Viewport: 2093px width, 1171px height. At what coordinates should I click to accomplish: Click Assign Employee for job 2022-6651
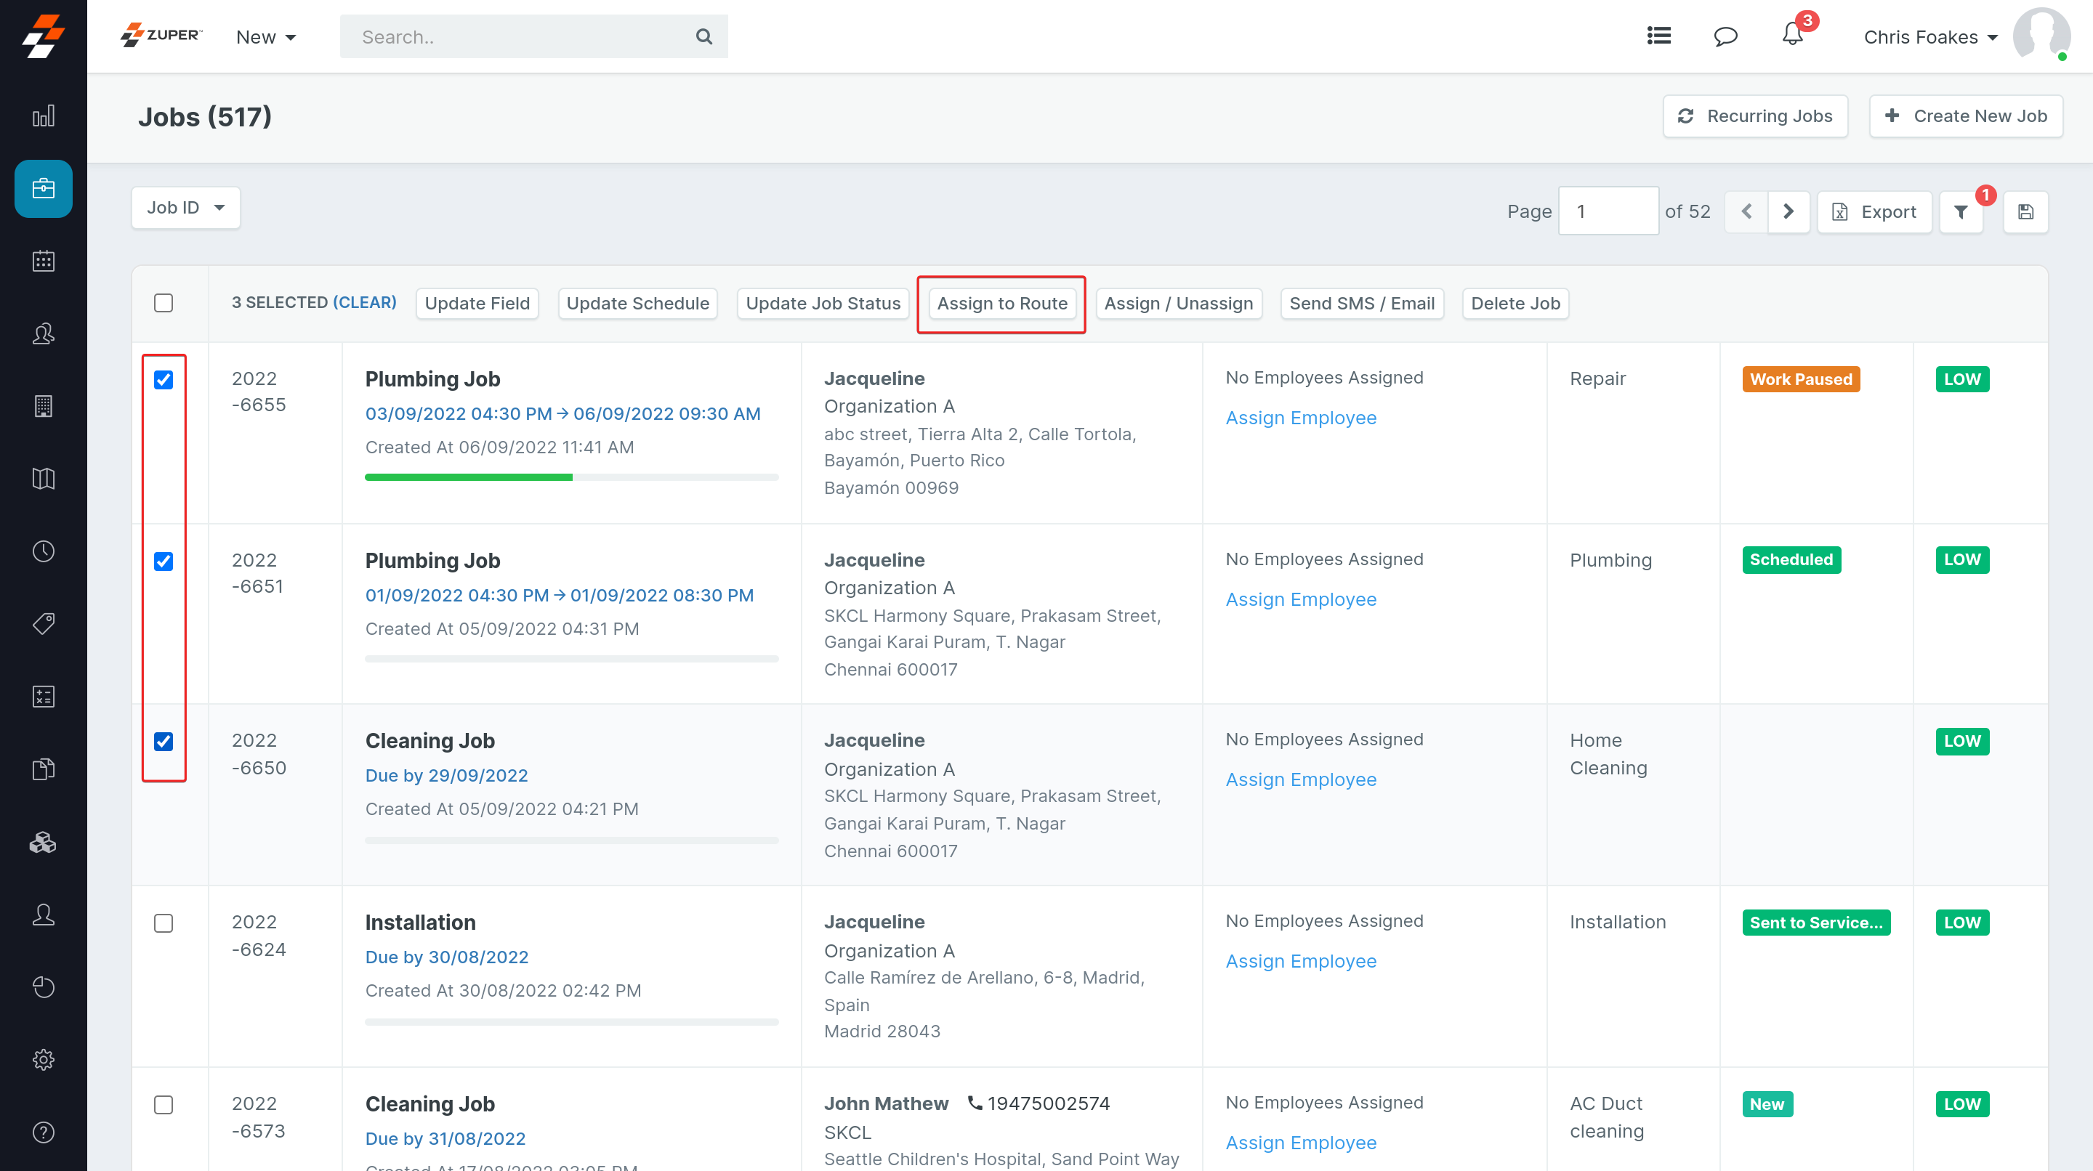click(x=1300, y=599)
